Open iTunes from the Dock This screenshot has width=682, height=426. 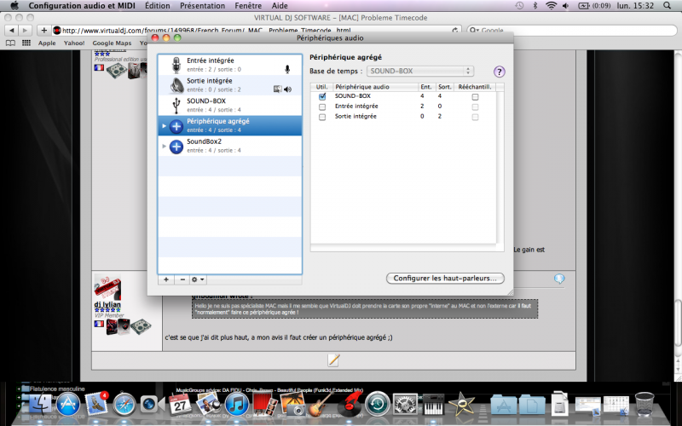click(x=236, y=404)
